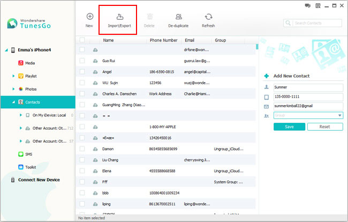Open the Group dropdown in Add New Contact

click(x=308, y=115)
